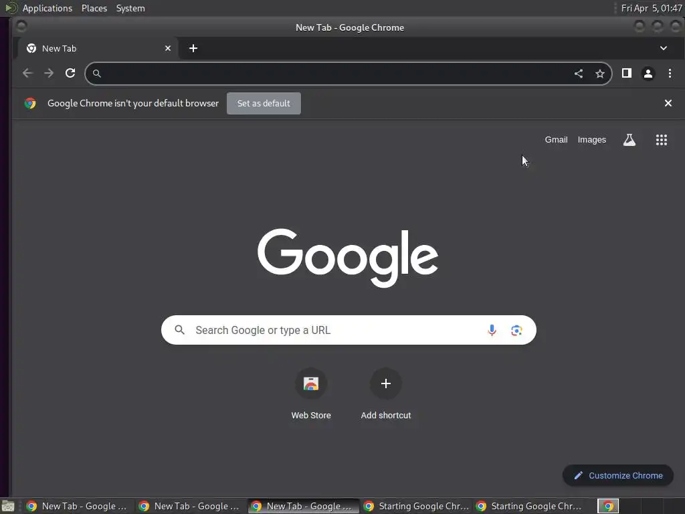Click the browser forward arrow
The height and width of the screenshot is (514, 685).
click(49, 73)
